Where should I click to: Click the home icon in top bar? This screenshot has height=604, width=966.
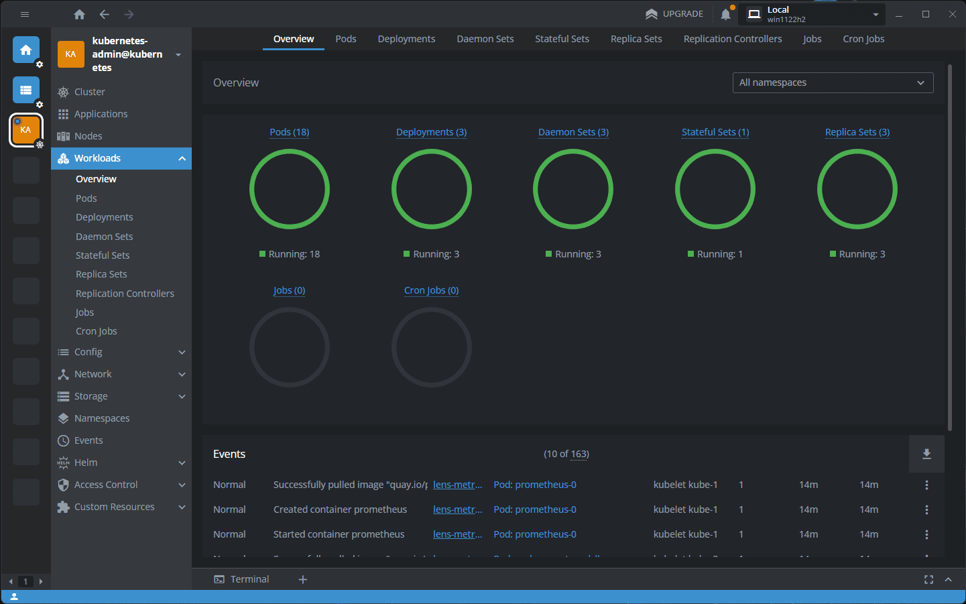pos(79,14)
